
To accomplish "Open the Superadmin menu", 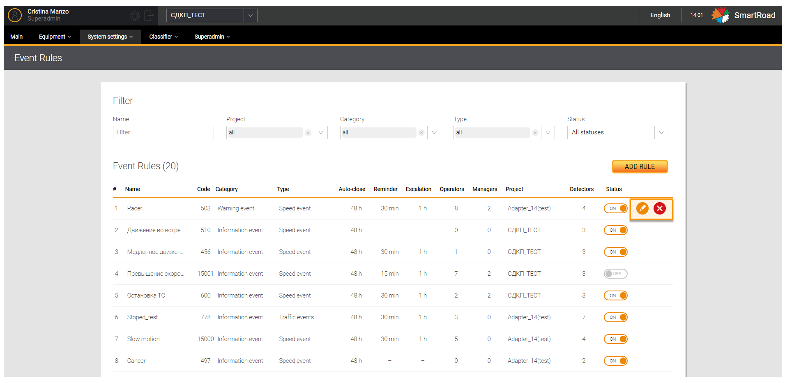I will [212, 37].
